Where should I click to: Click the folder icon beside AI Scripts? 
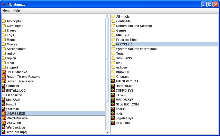pyautogui.click(x=4, y=21)
